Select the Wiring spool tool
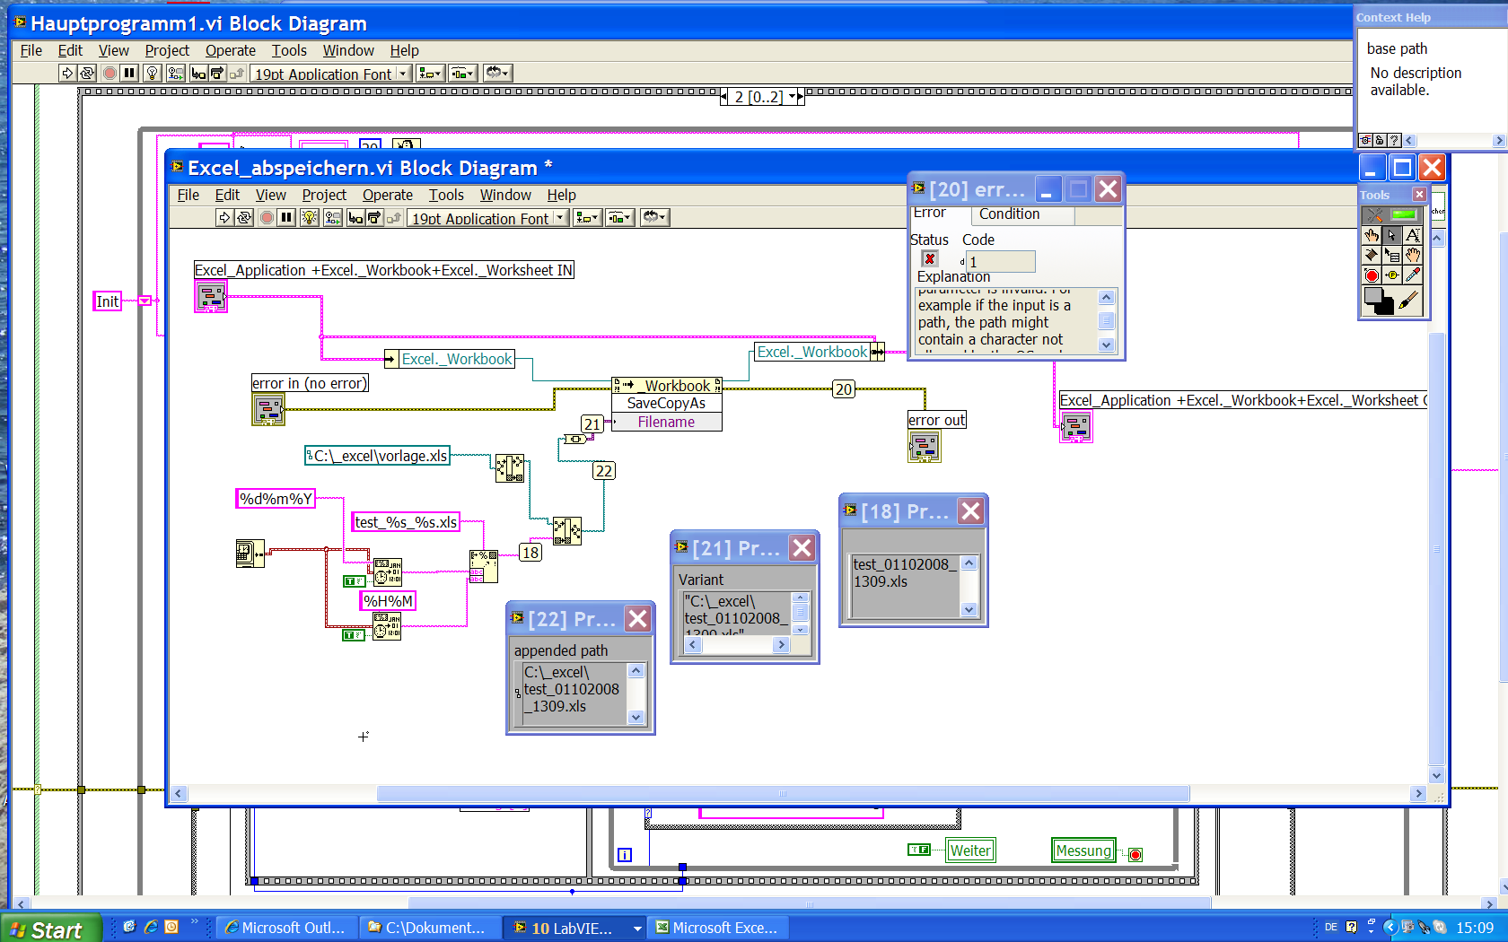The image size is (1508, 942). [1372, 255]
